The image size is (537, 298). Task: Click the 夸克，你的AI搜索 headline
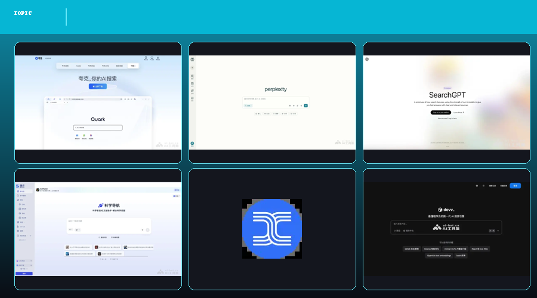98,78
